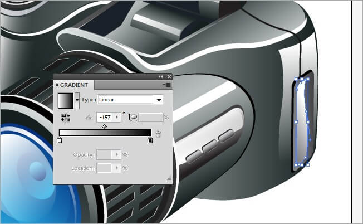Open gradient presets arrow beside swatch
363x224 pixels.
tap(77, 100)
